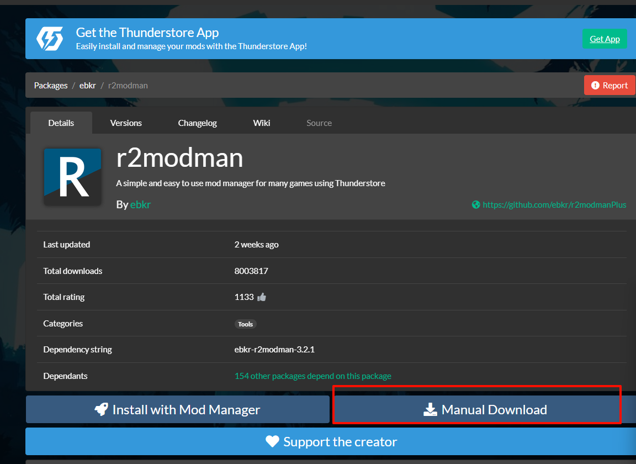Click the globe icon beside GitHub link
Screen dimensions: 636x464
[x=476, y=204]
